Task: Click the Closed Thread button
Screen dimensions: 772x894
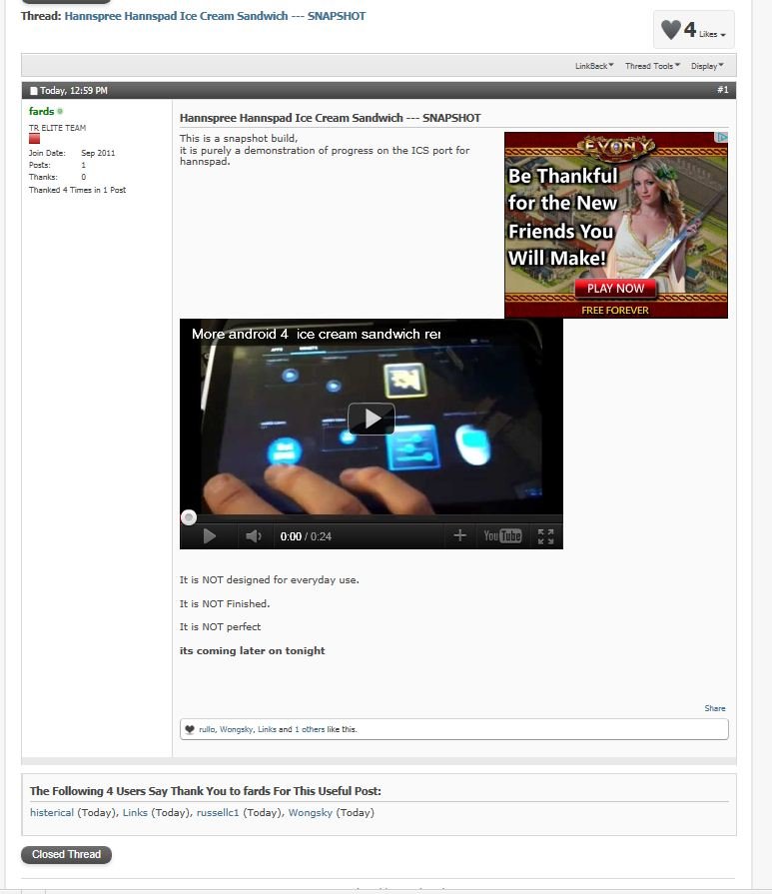Action: pos(66,854)
